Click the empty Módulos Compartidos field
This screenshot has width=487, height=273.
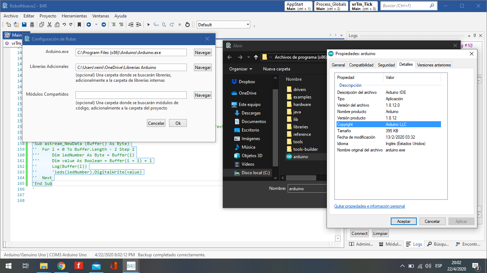[x=131, y=95]
